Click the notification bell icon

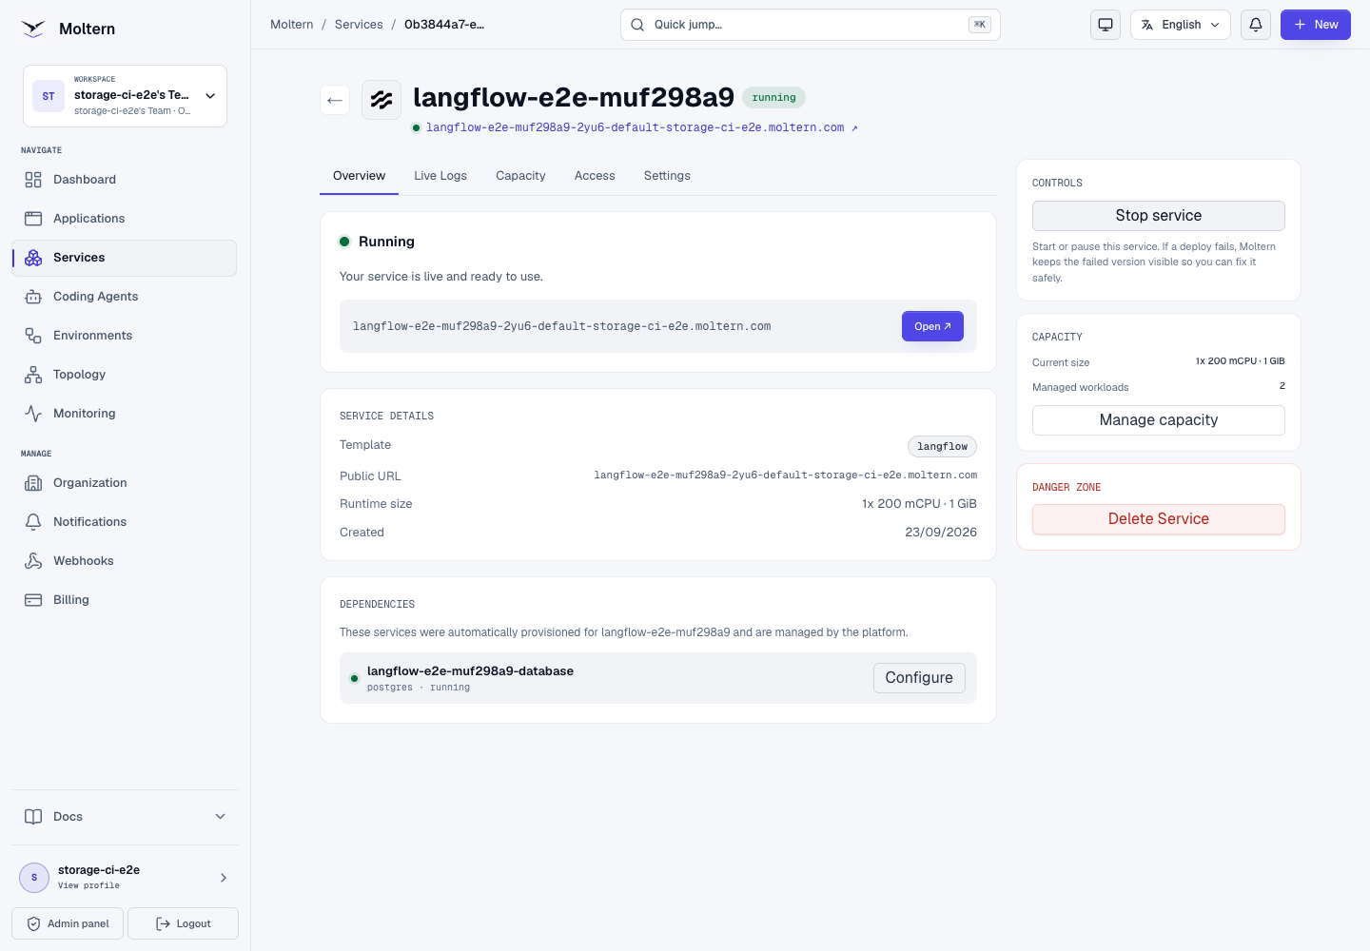tap(1256, 25)
